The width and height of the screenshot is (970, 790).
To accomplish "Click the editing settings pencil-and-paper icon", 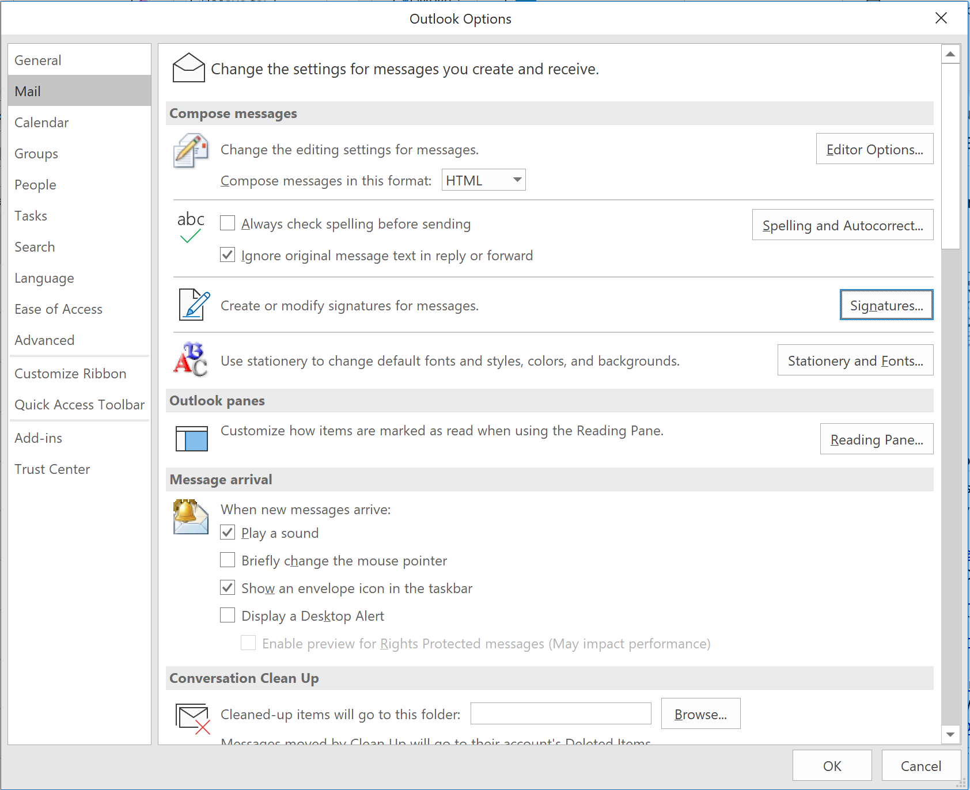I will coord(191,150).
